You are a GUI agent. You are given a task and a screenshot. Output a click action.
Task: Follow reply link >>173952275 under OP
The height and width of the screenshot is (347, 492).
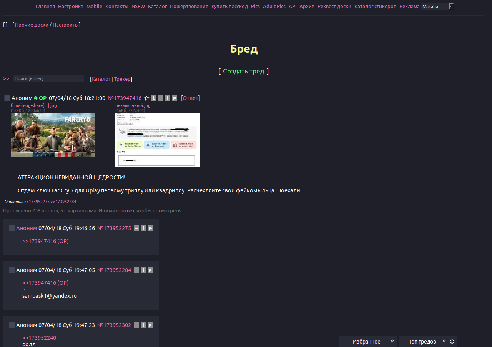37,202
